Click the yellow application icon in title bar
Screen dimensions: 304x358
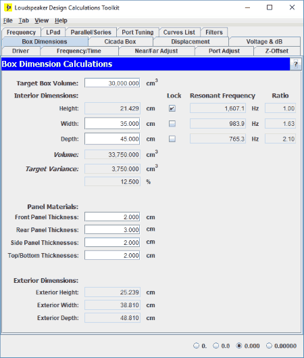(8, 7)
